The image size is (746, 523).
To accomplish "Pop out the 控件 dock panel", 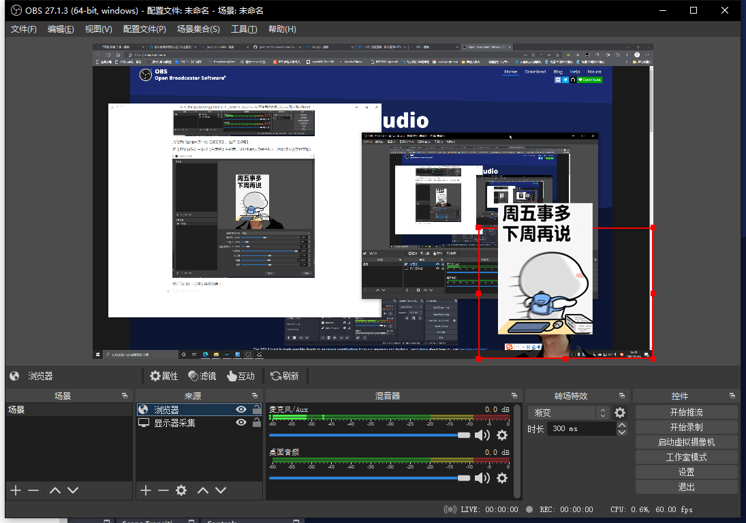I will coord(732,396).
